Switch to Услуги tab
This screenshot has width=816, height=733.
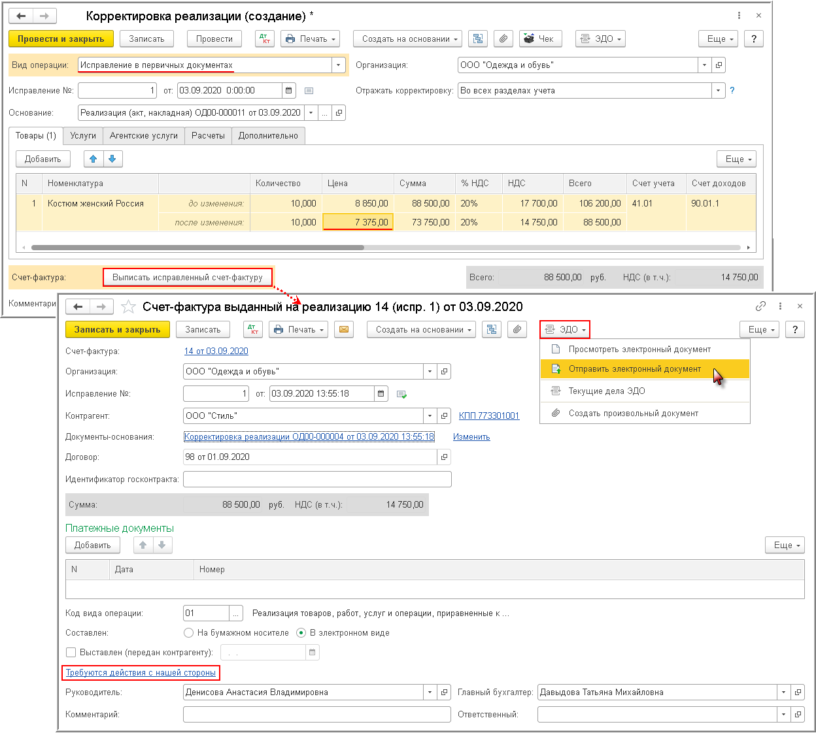(x=83, y=136)
